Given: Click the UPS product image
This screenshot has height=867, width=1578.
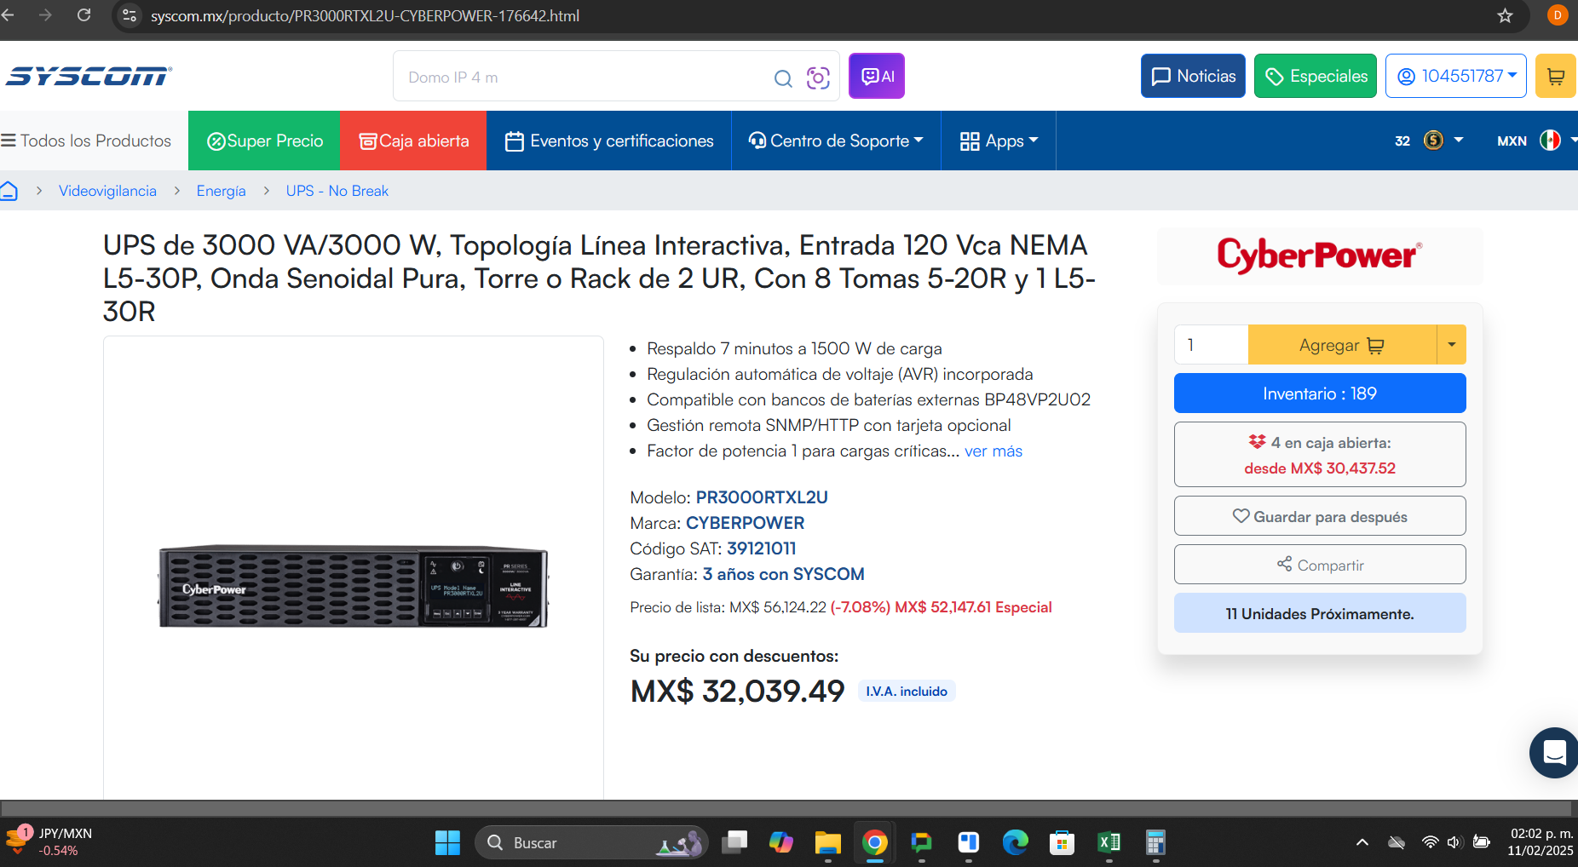Looking at the screenshot, I should pyautogui.click(x=353, y=587).
